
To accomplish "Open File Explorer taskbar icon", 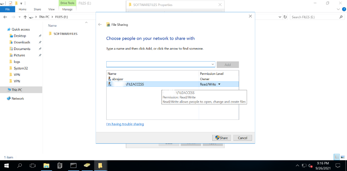I will point(46,165).
